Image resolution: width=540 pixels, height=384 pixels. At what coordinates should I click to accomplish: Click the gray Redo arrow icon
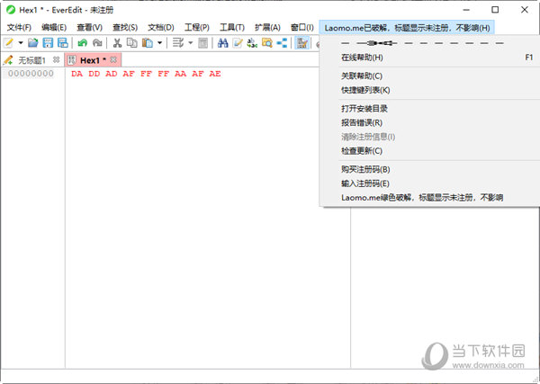97,43
